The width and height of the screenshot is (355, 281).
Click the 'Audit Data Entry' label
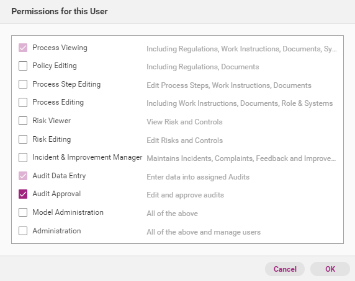click(59, 176)
